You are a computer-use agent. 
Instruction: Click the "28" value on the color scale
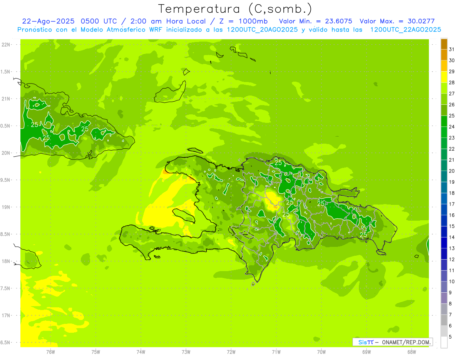point(452,82)
